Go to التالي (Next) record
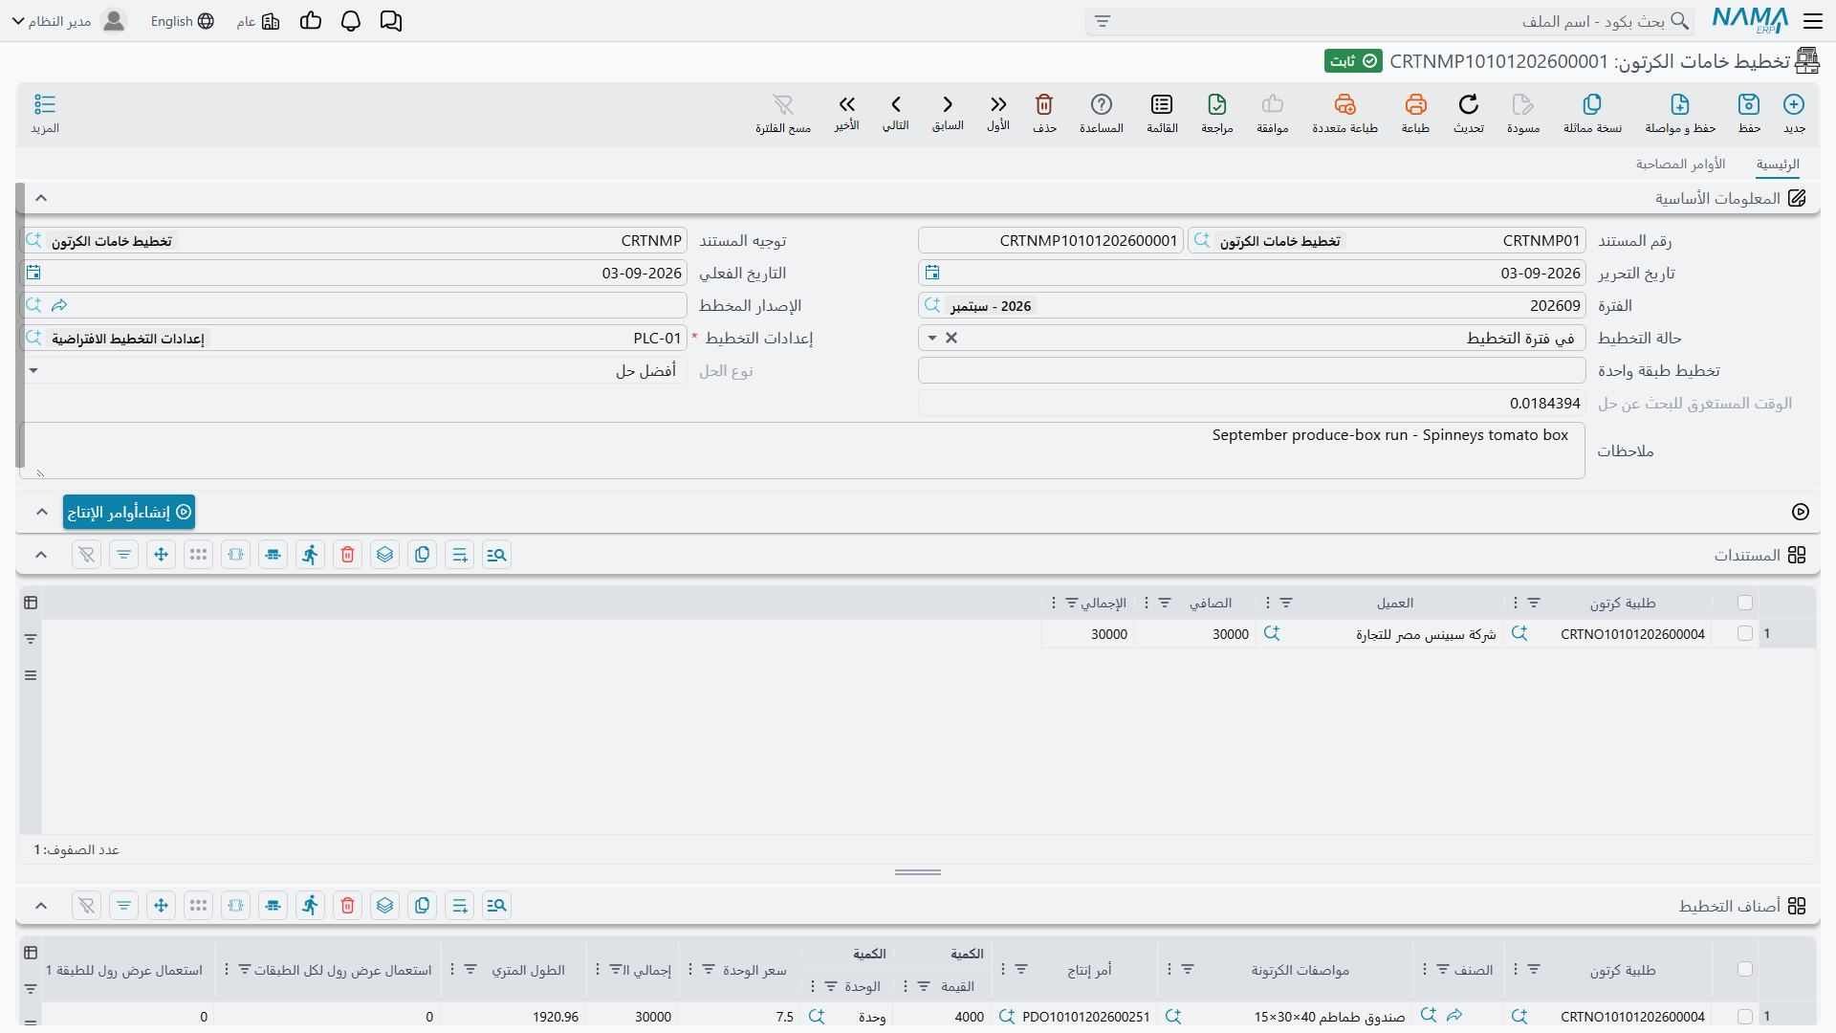Viewport: 1836px width, 1033px height. [896, 104]
